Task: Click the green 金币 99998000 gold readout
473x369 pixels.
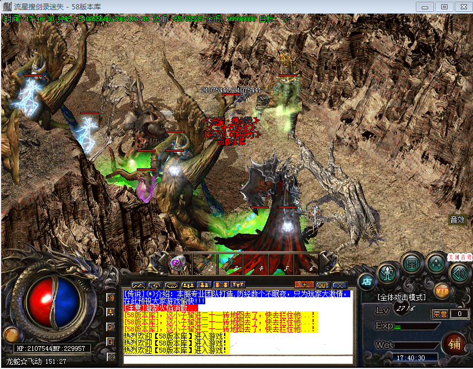Action: coord(231,19)
